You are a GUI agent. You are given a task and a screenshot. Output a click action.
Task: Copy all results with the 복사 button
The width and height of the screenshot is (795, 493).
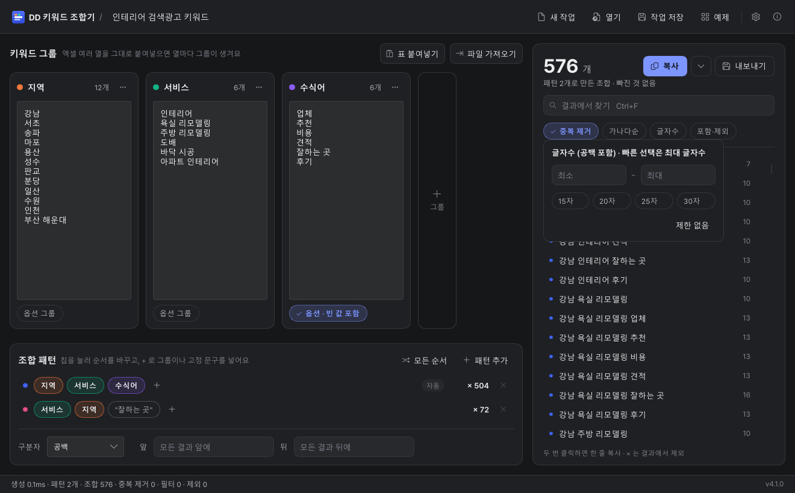pyautogui.click(x=665, y=66)
